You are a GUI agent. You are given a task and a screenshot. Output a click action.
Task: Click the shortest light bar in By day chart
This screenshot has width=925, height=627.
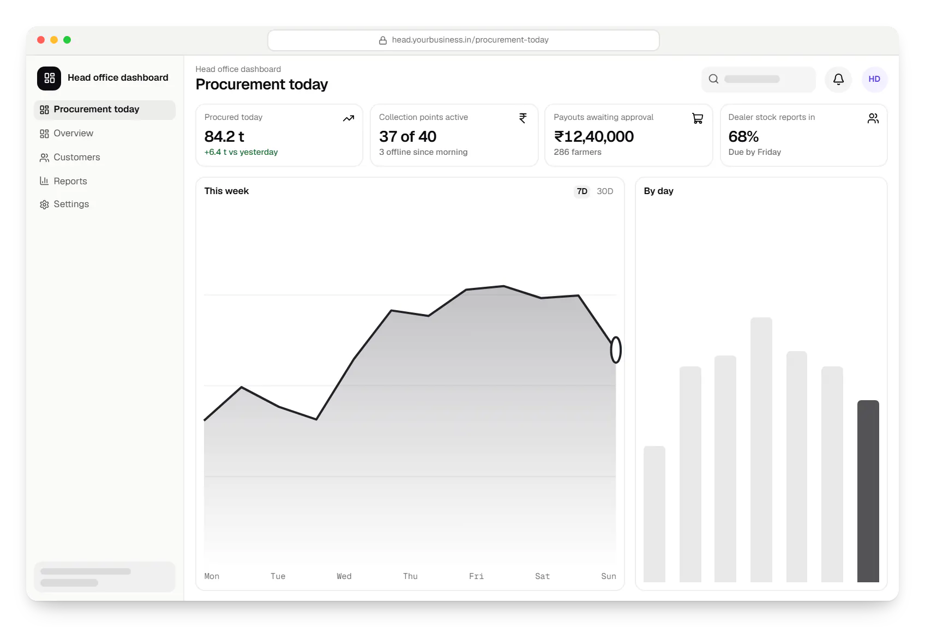pyautogui.click(x=654, y=514)
